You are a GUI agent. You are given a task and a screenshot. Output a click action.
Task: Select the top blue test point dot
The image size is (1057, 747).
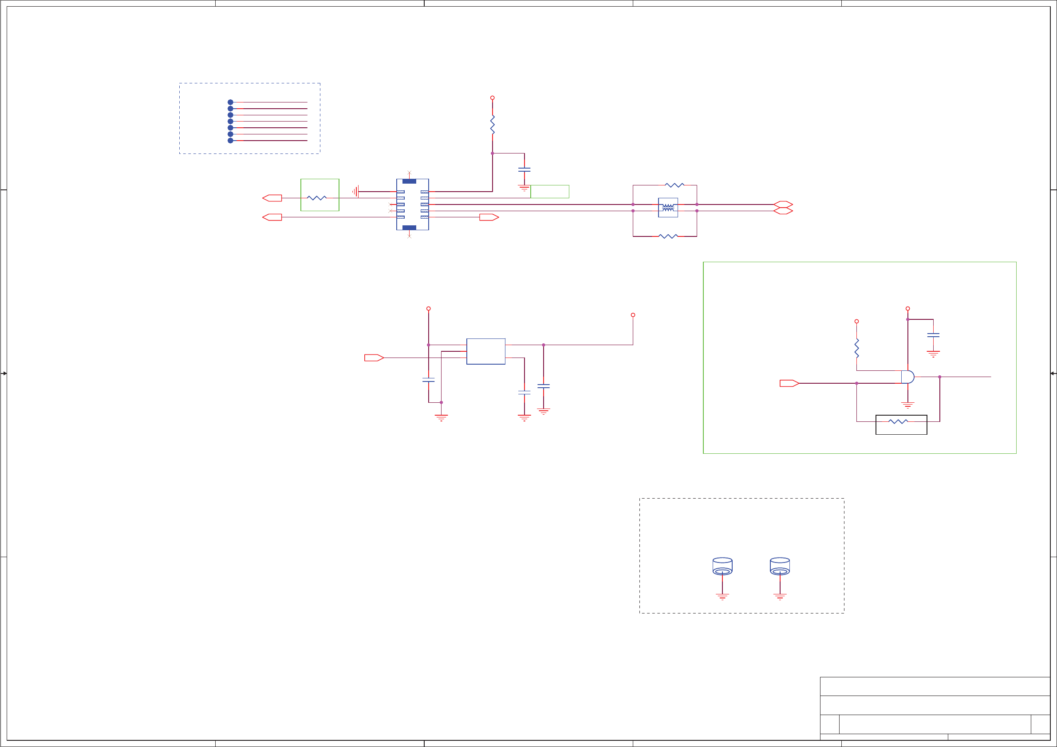coord(230,102)
